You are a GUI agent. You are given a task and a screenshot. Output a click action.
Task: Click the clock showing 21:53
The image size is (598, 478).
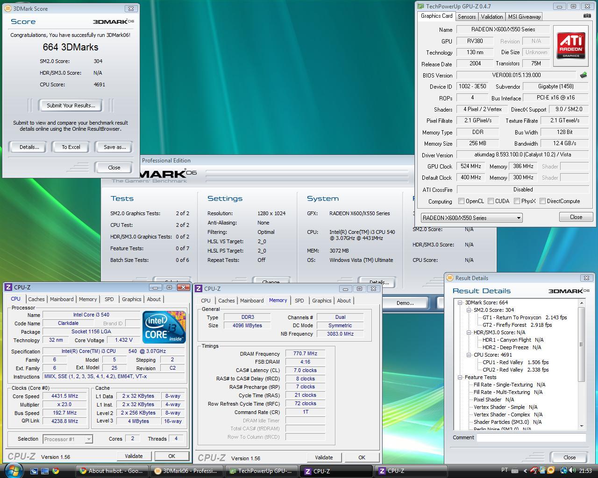585,471
